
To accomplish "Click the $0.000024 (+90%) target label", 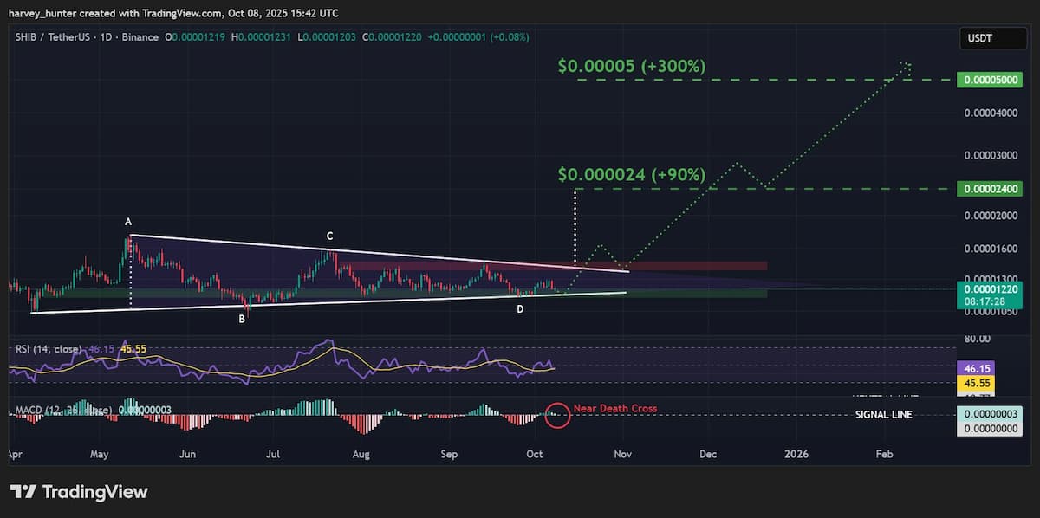I will (632, 175).
